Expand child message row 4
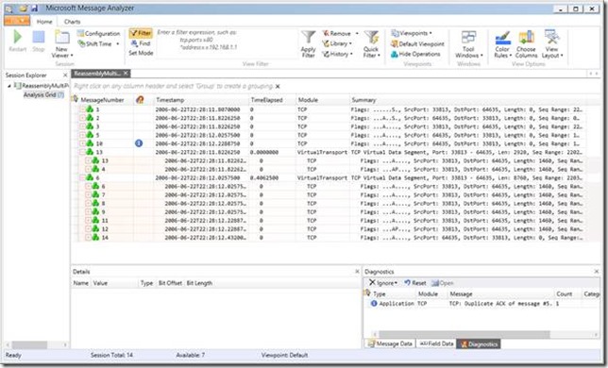The height and width of the screenshot is (368, 608). 89,169
